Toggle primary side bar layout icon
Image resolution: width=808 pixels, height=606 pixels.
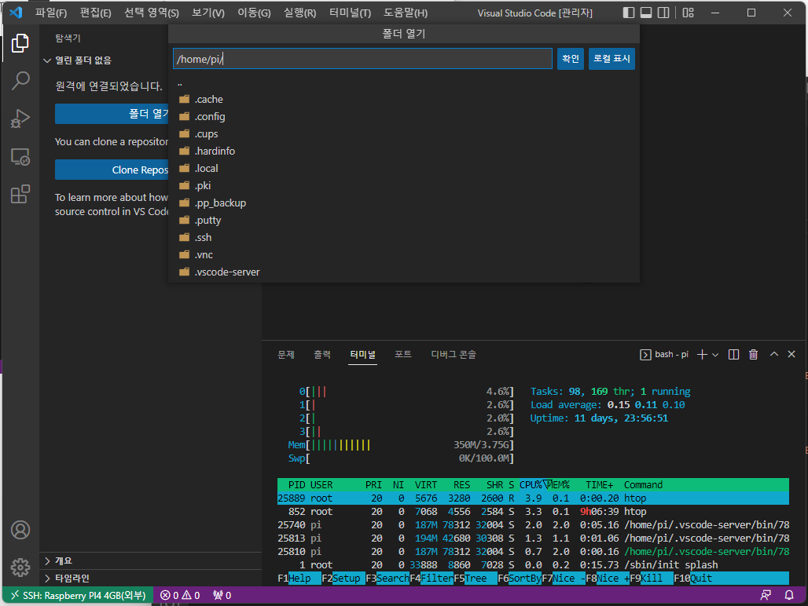tap(628, 13)
